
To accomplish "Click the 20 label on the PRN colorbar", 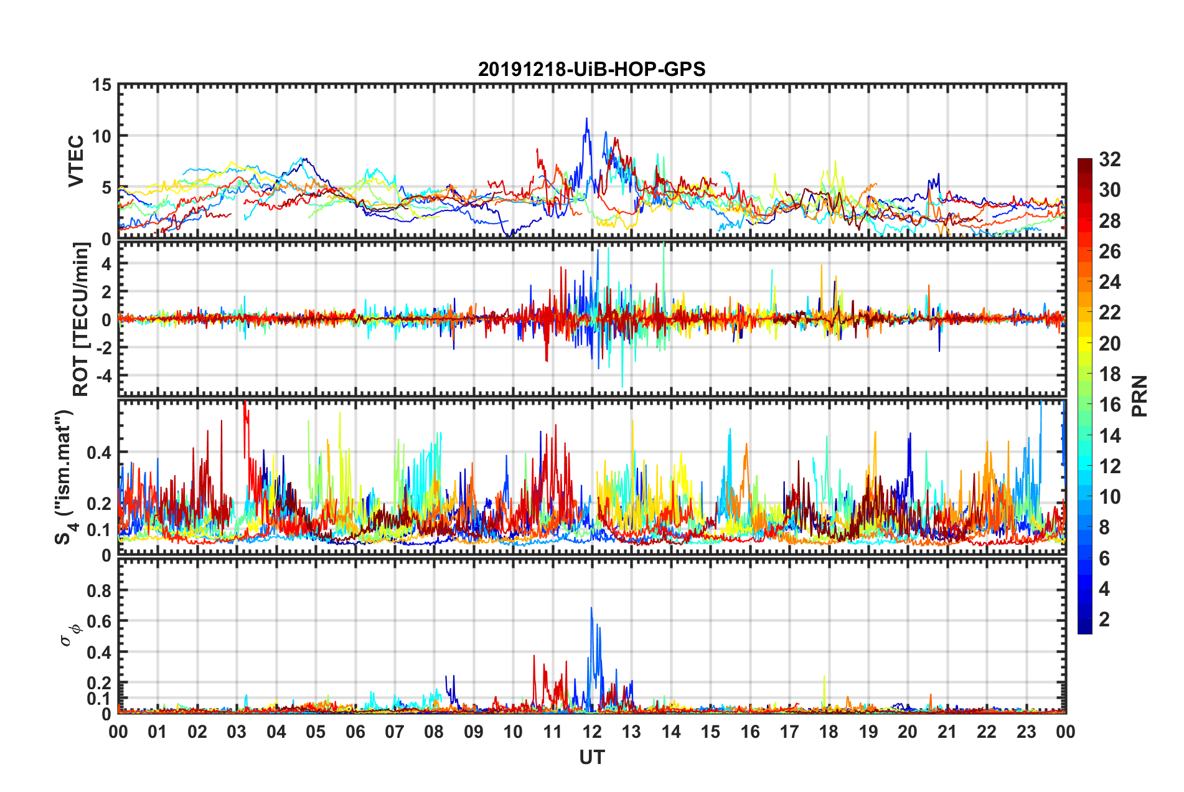I will pyautogui.click(x=1109, y=344).
